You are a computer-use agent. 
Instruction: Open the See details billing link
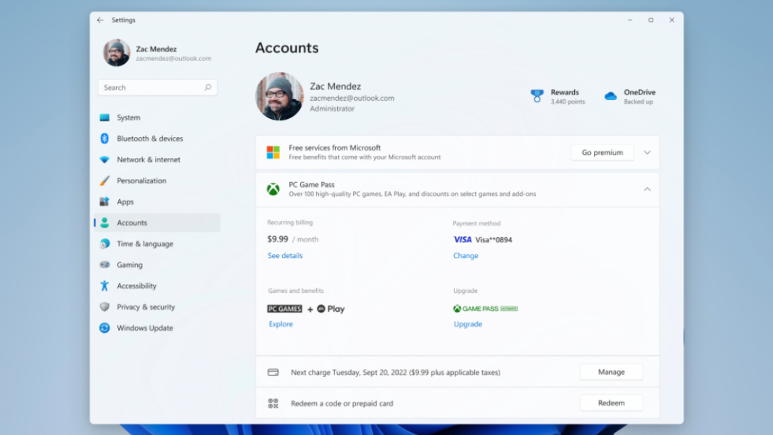[x=285, y=256]
